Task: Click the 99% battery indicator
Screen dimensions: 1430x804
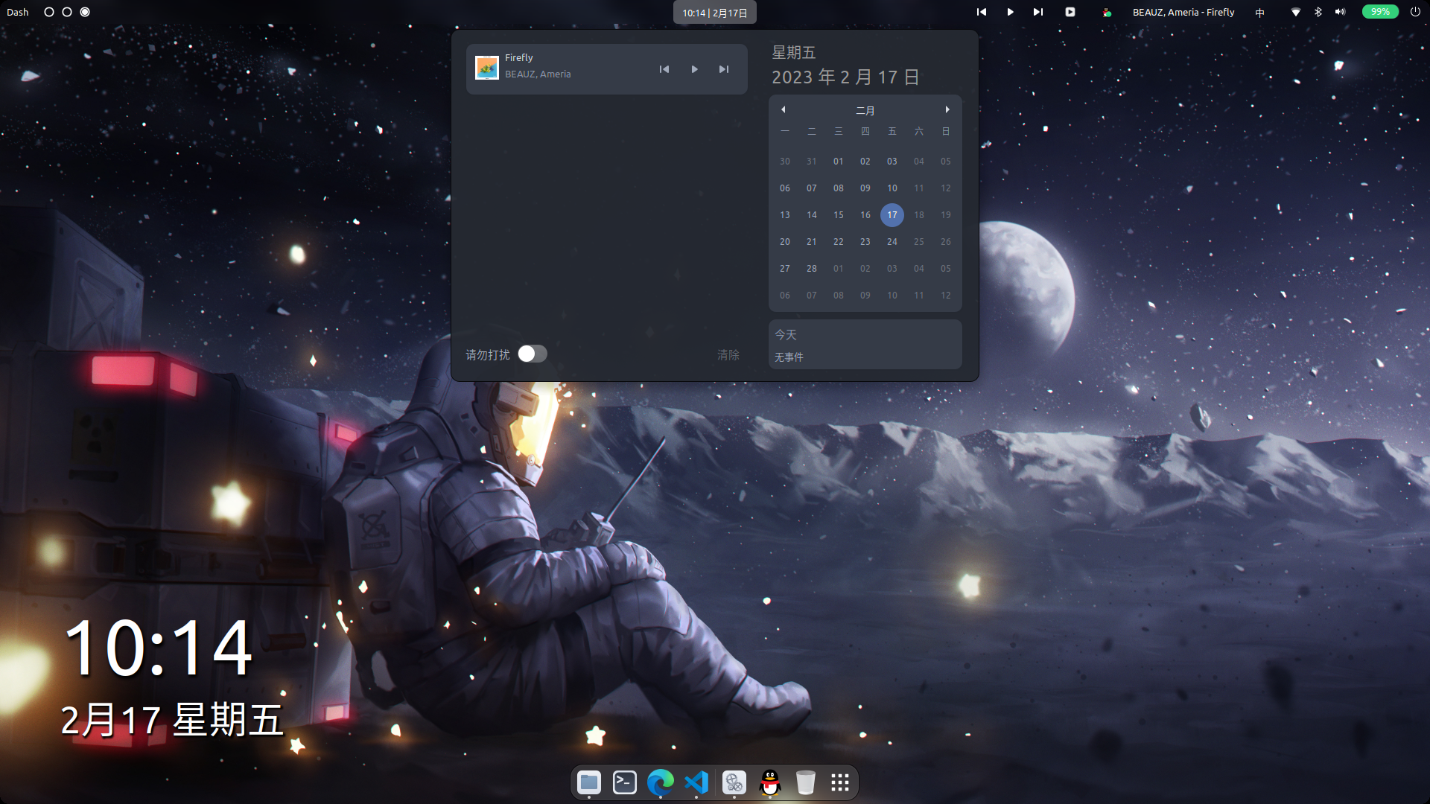Action: point(1380,12)
